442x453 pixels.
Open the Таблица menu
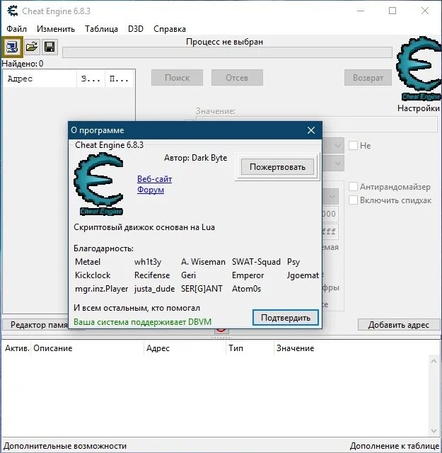pos(101,29)
